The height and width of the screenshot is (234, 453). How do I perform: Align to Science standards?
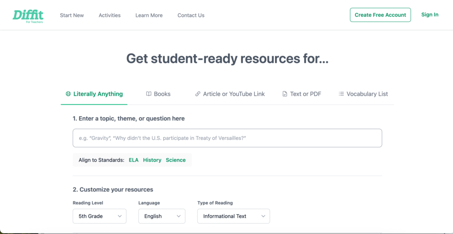176,160
